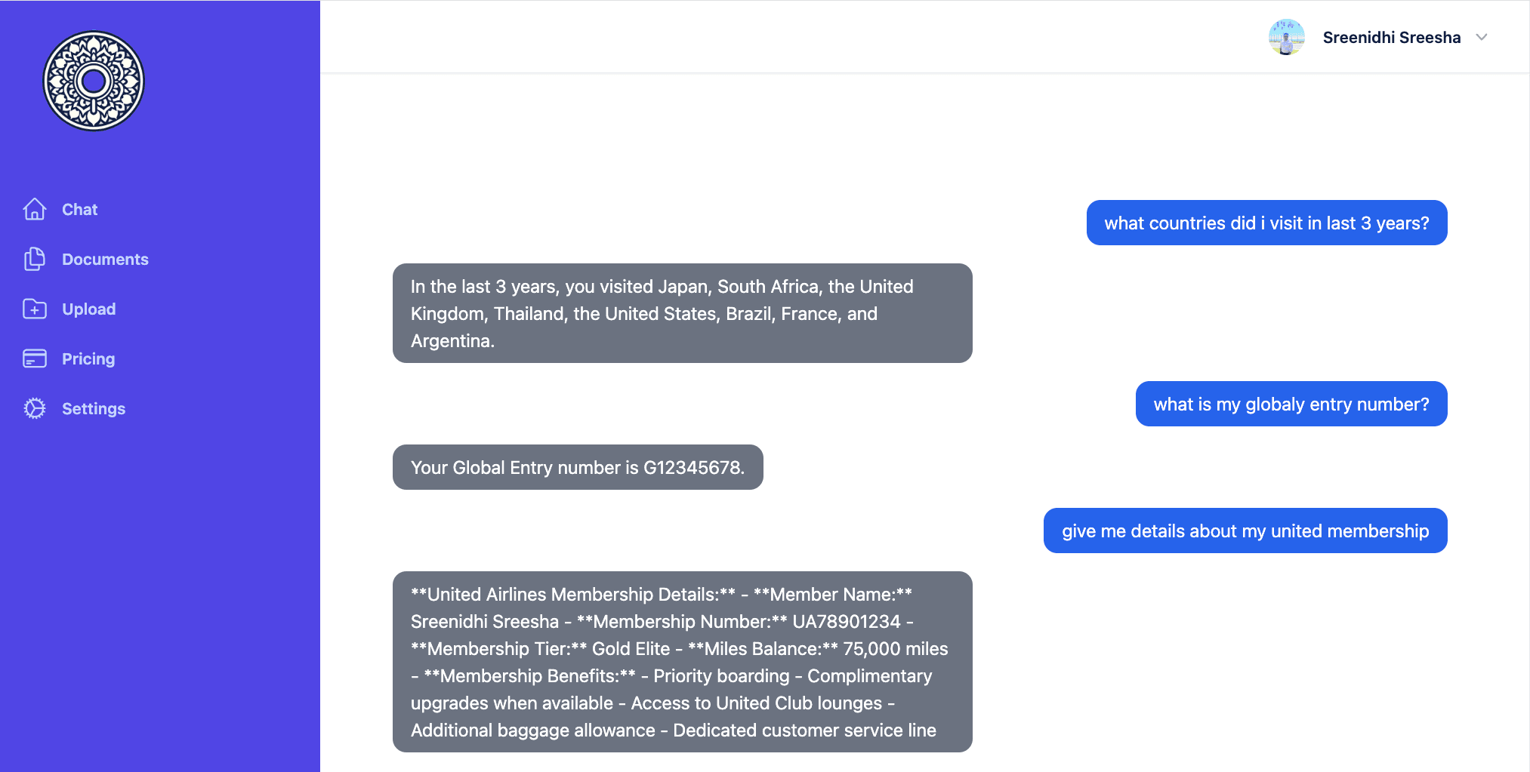1530x772 pixels.
Task: Click the user profile avatar picture
Action: pyautogui.click(x=1287, y=37)
